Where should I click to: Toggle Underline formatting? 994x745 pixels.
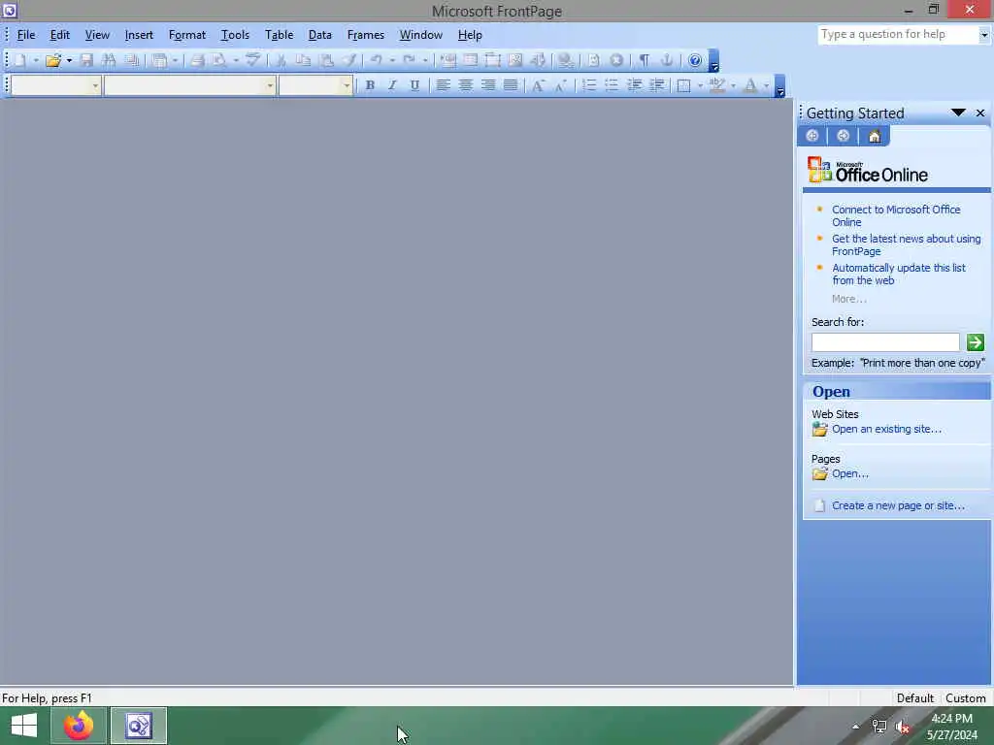pyautogui.click(x=414, y=85)
